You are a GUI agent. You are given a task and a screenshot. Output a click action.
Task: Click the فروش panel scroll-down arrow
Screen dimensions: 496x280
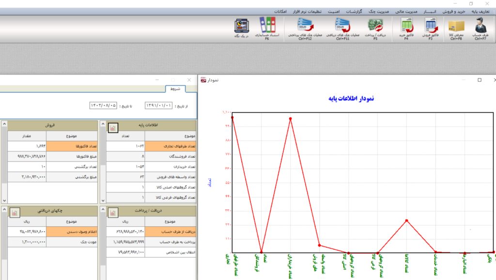click(4, 200)
